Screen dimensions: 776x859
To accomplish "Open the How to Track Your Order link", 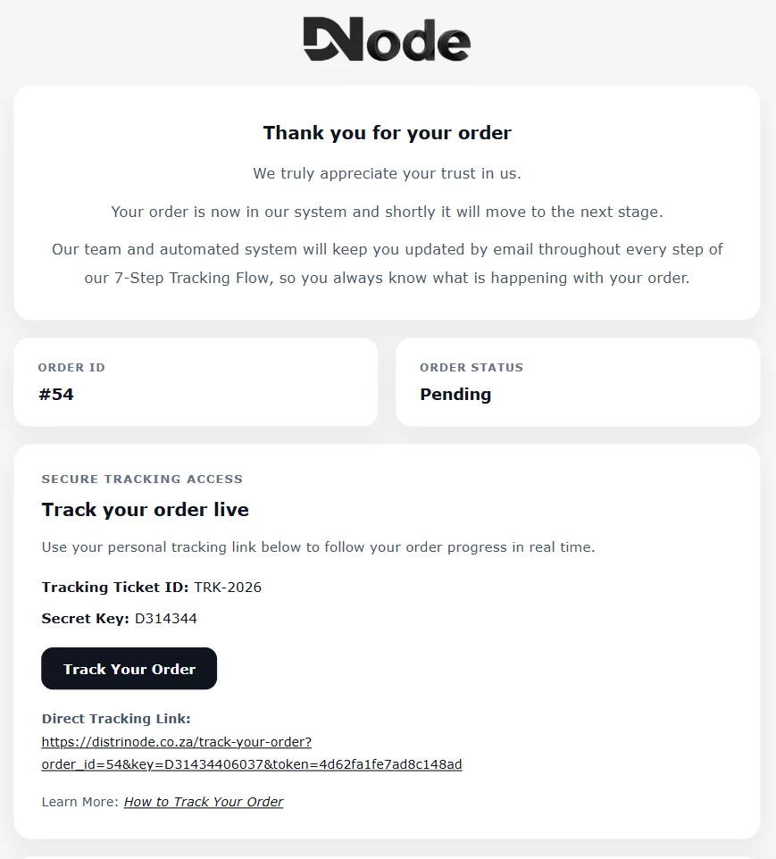I will [204, 802].
